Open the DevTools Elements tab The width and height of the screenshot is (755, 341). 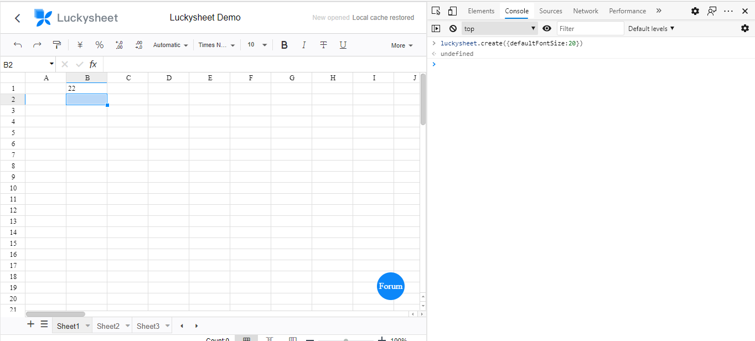[481, 11]
